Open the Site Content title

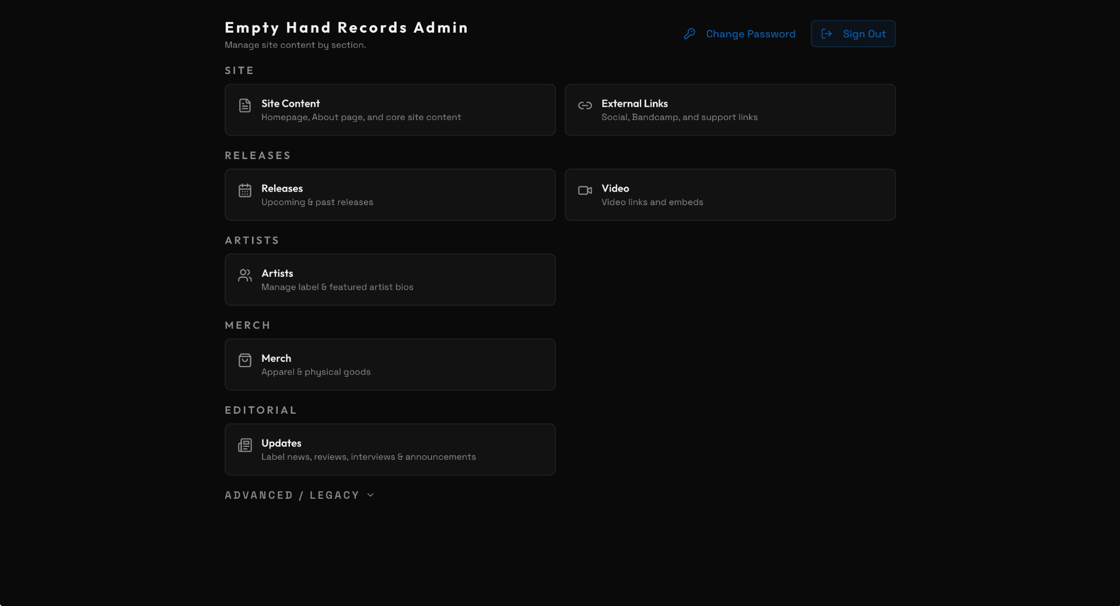(290, 103)
